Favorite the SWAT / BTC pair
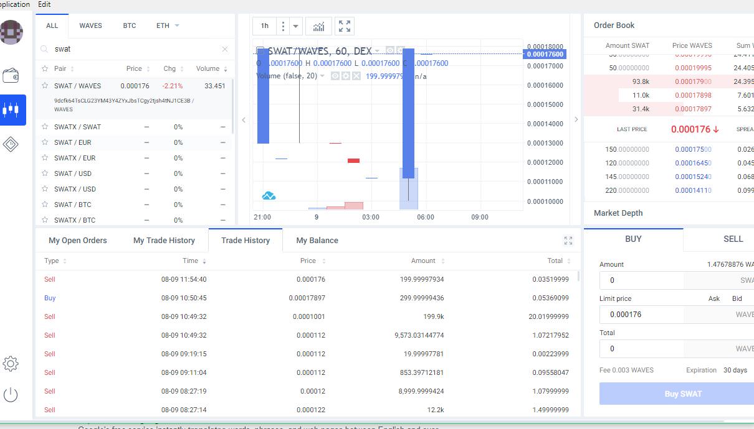Screen dimensions: 754x429 [x=45, y=205]
